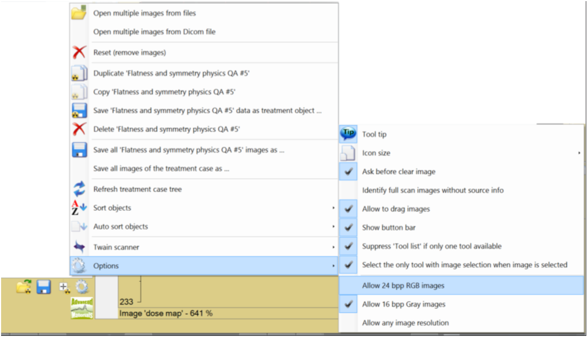Click the gear settings icon in bottom toolbar

[82, 287]
